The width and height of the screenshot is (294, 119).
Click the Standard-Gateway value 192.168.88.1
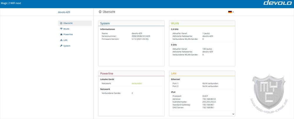point(208,105)
